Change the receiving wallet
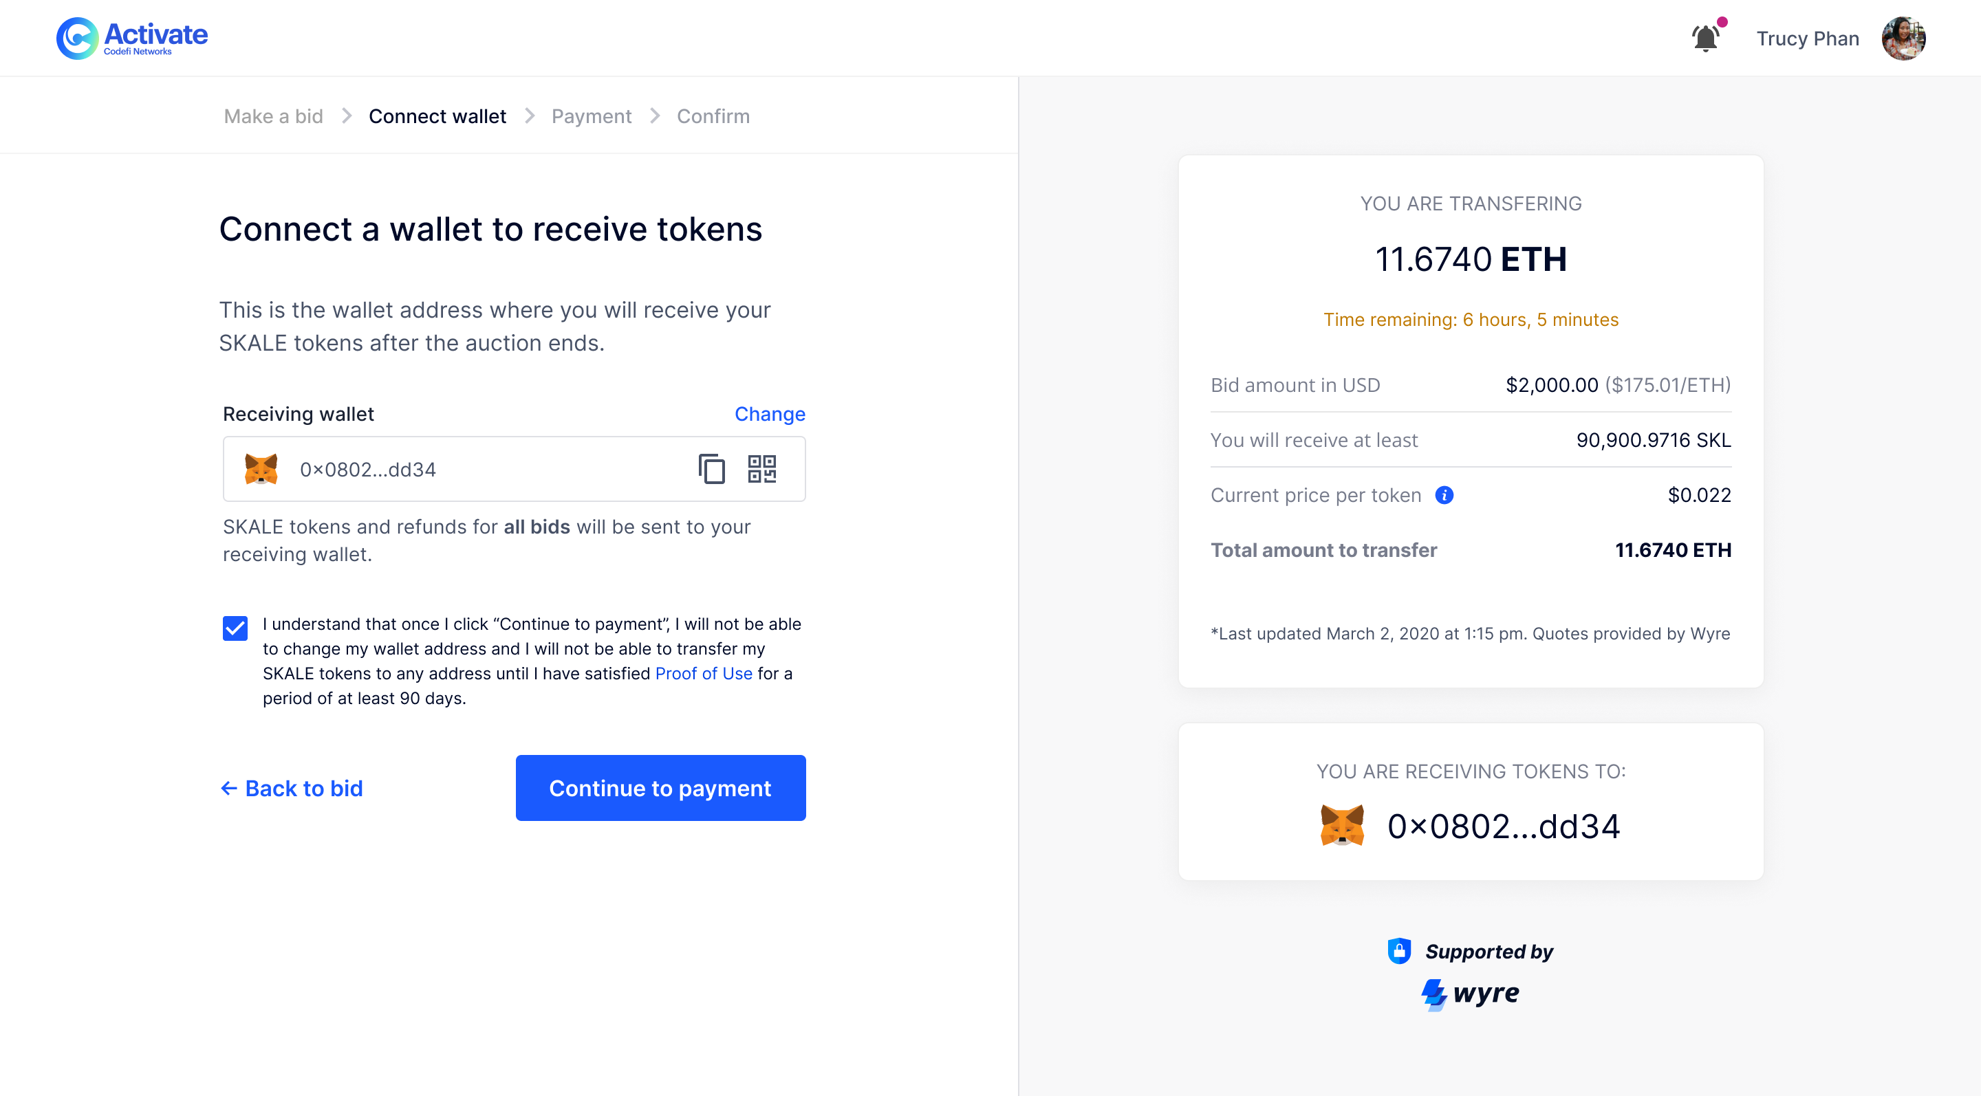This screenshot has width=1981, height=1096. tap(770, 413)
